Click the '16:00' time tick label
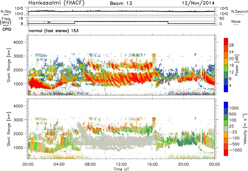Viewport: 248px width, 171px height. pos(152,165)
